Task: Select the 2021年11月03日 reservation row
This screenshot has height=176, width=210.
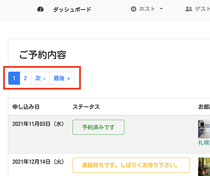Action: click(x=109, y=135)
